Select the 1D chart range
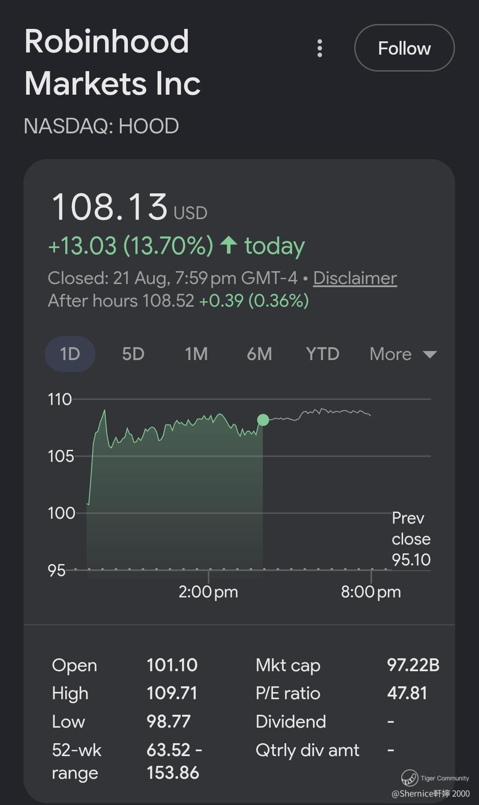The height and width of the screenshot is (805, 479). pyautogui.click(x=70, y=354)
